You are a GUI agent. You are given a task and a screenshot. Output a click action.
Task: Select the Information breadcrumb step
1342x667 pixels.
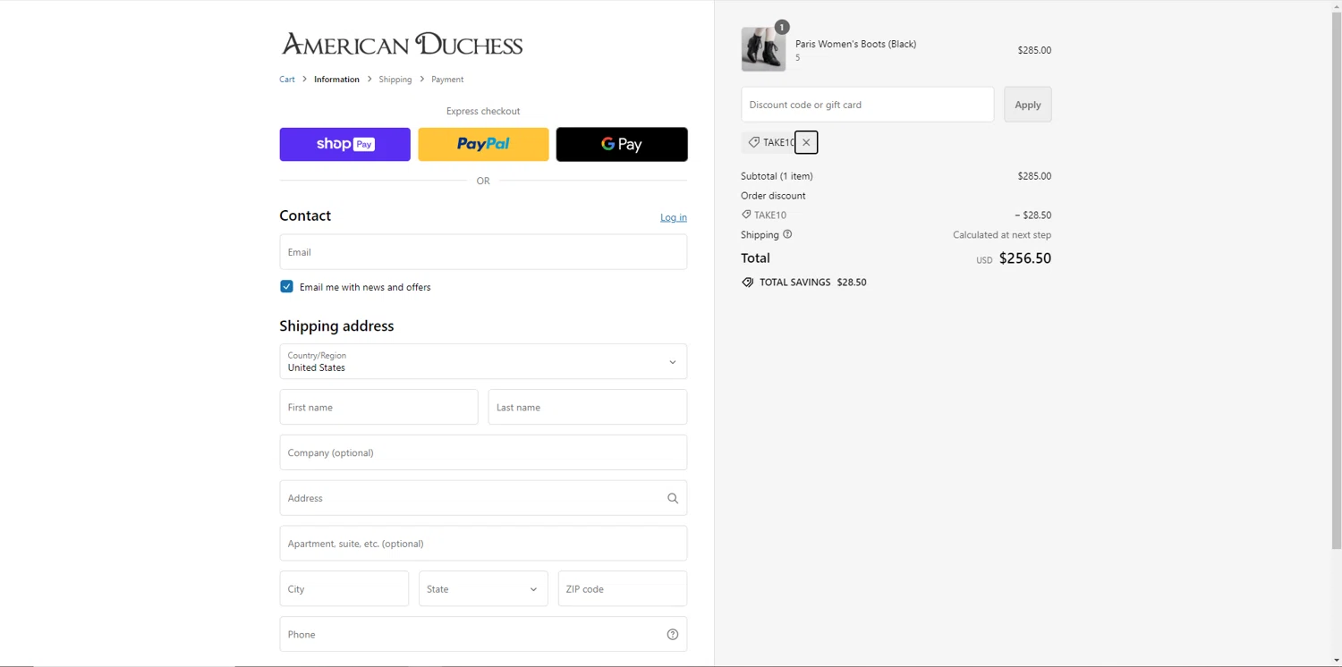click(x=336, y=80)
